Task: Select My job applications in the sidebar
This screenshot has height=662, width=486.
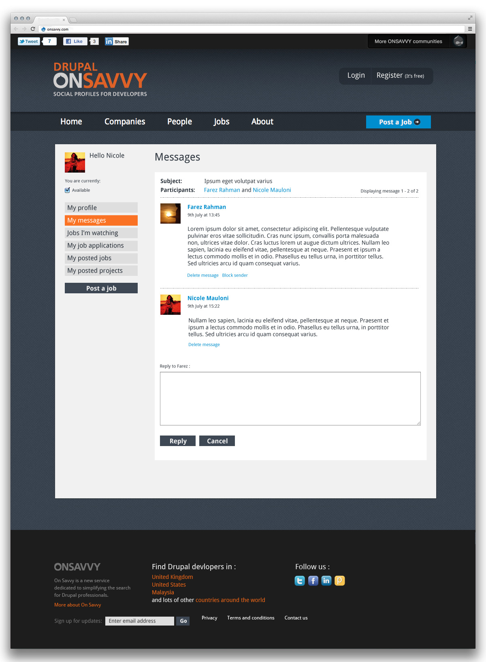Action: click(x=101, y=246)
